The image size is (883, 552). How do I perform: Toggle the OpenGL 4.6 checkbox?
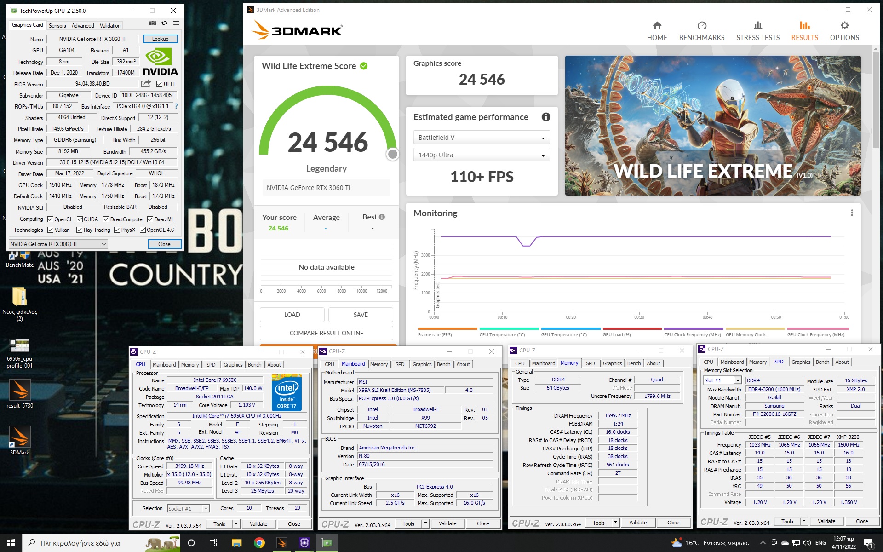click(143, 230)
